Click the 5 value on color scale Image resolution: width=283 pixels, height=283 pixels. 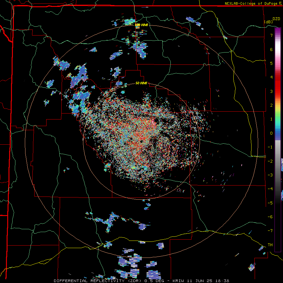271,63
